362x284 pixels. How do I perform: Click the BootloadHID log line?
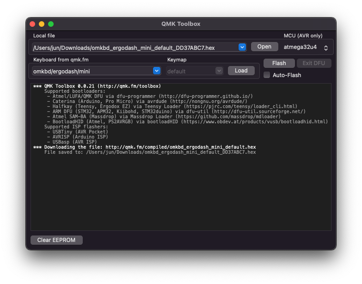tap(187, 122)
